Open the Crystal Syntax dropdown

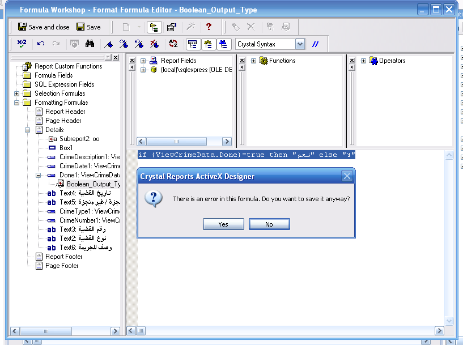(x=300, y=44)
